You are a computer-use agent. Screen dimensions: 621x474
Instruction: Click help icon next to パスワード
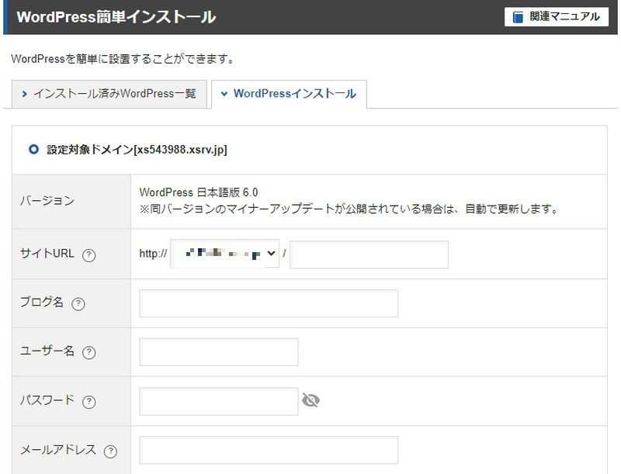88,402
